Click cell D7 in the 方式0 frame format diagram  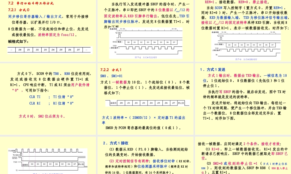[x=78, y=50]
